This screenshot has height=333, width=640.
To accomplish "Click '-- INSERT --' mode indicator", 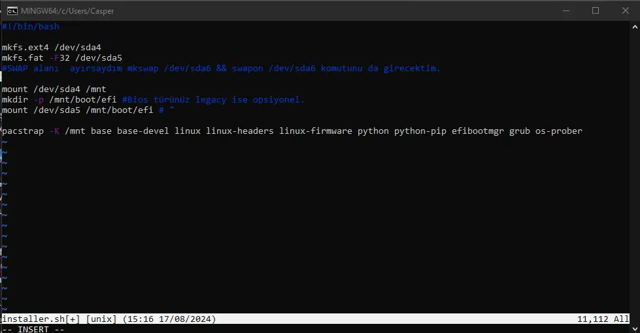I will (x=33, y=329).
